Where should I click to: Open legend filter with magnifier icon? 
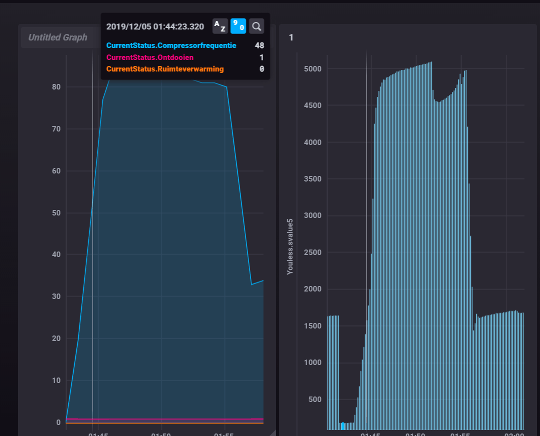tap(256, 26)
